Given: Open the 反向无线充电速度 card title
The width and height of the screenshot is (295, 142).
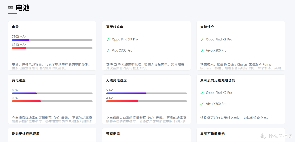Looking at the screenshot, I should 26,134.
